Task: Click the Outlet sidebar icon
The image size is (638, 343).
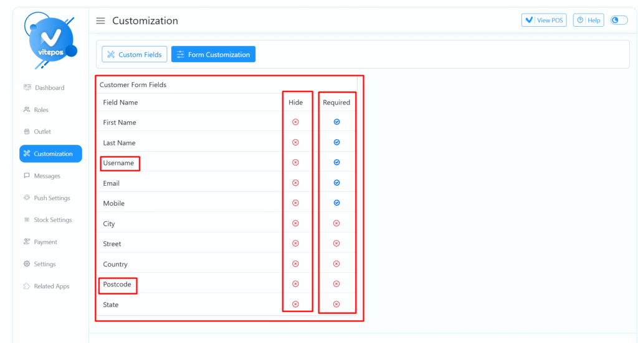Action: click(x=27, y=132)
